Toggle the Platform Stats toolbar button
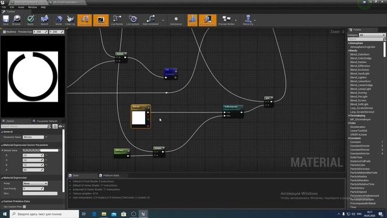 click(207, 20)
